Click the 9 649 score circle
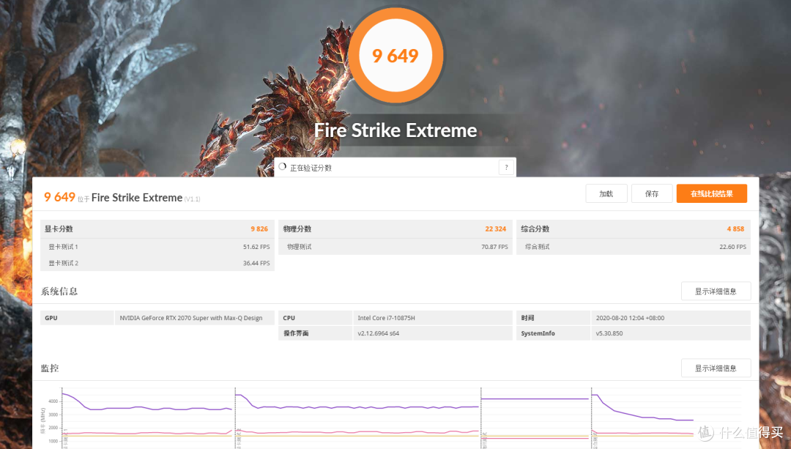The image size is (791, 449). pyautogui.click(x=395, y=56)
